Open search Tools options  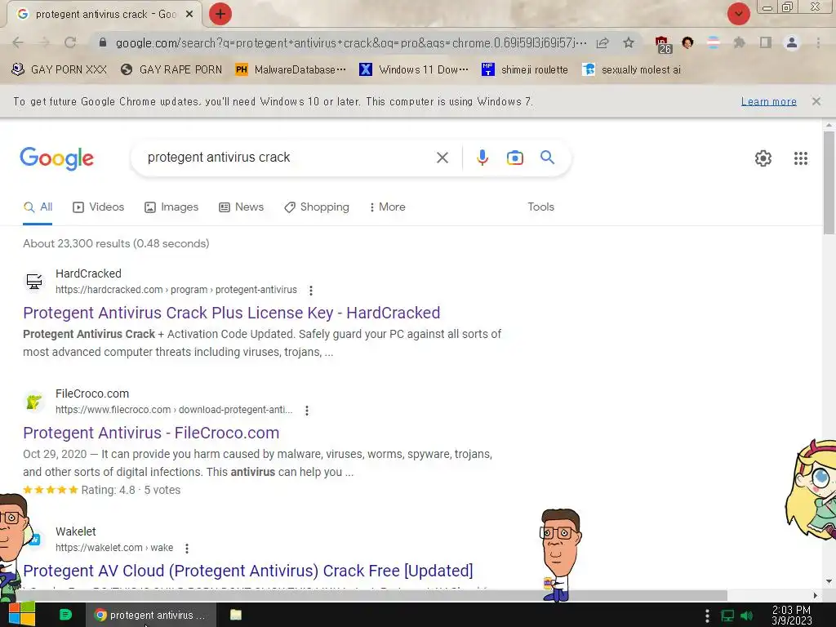(540, 207)
